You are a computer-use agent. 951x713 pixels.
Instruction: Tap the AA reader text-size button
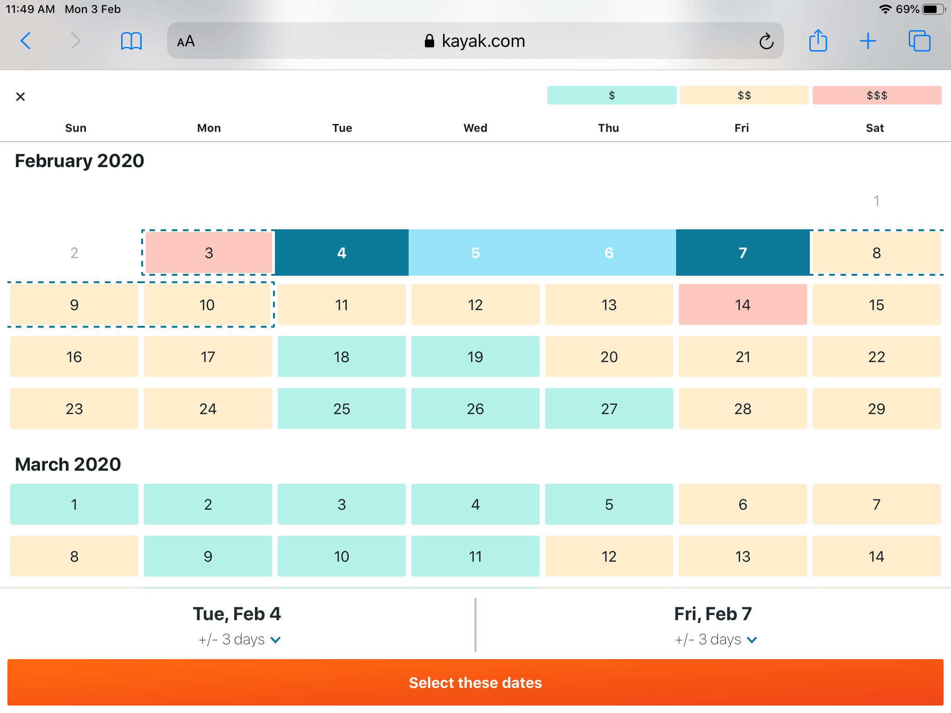click(x=186, y=41)
